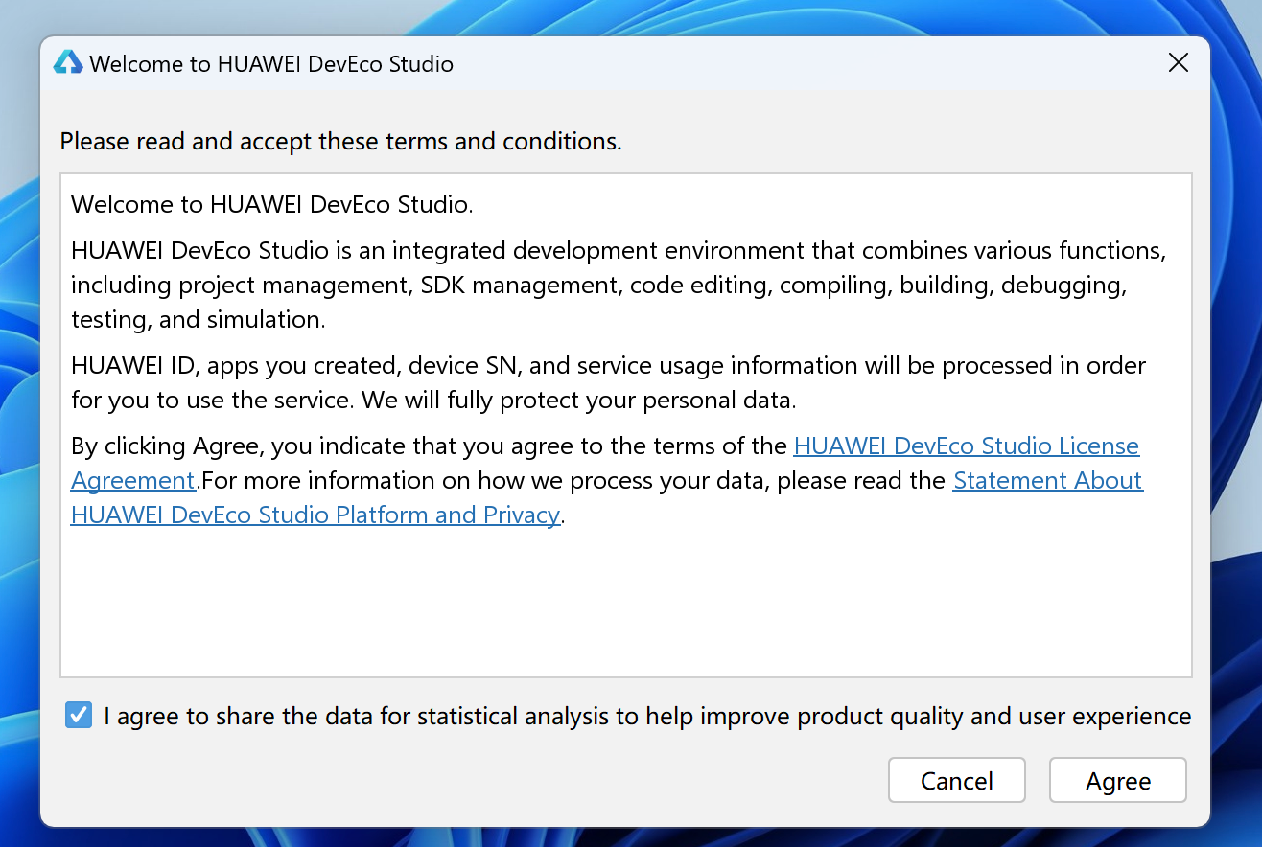The width and height of the screenshot is (1262, 847).
Task: Click the line "Welcome to HUAWEI DevEco Studio." in terms box
Action: pyautogui.click(x=272, y=204)
